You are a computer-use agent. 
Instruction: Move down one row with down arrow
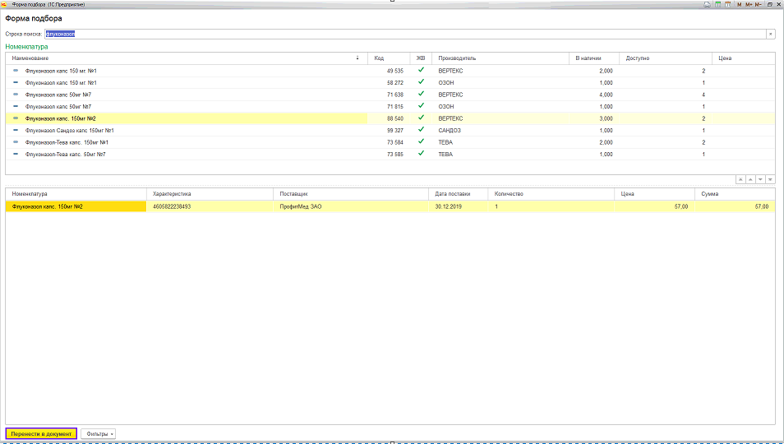coord(760,179)
